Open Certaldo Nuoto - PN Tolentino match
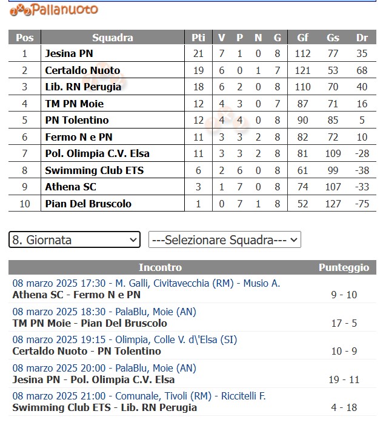This screenshot has width=383, height=431. click(87, 351)
